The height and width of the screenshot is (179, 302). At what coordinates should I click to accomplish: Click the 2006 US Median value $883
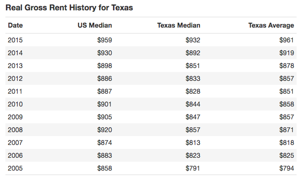105,155
